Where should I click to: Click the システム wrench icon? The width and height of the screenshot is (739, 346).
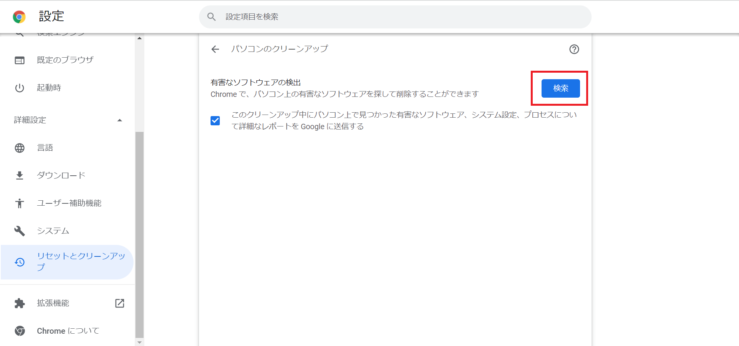coord(20,231)
